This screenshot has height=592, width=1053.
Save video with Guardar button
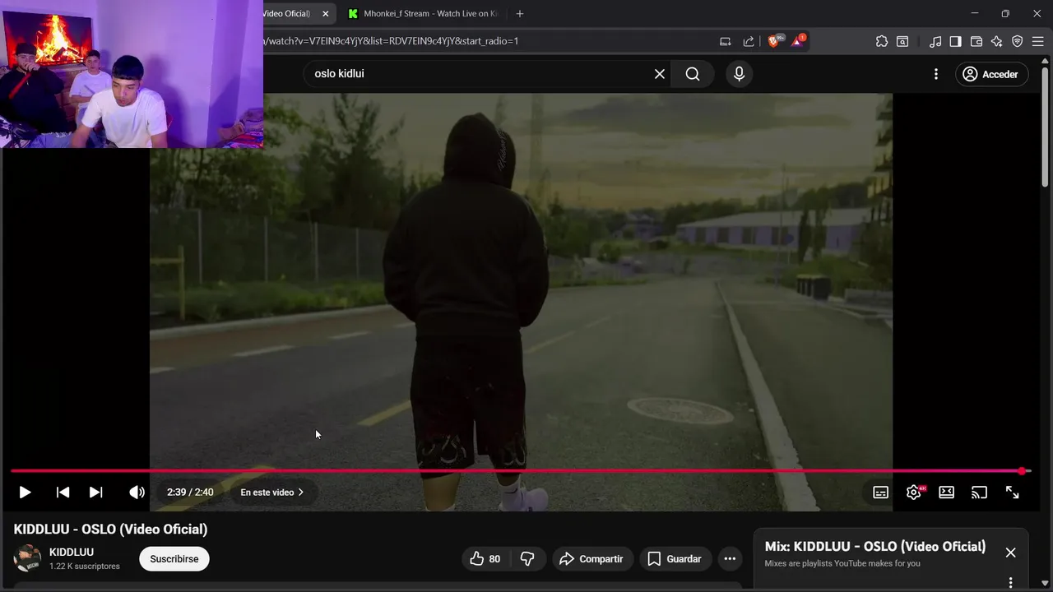click(x=675, y=559)
